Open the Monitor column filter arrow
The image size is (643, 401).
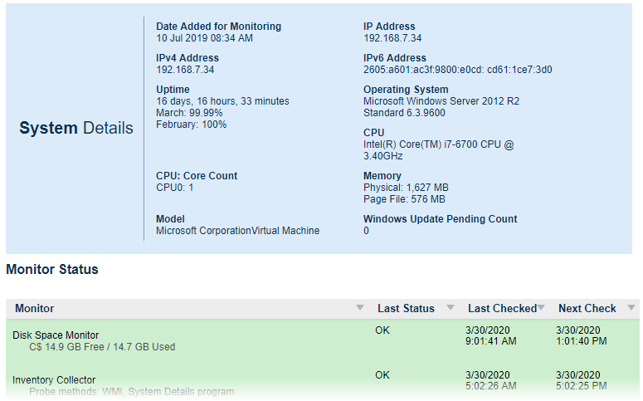[359, 308]
